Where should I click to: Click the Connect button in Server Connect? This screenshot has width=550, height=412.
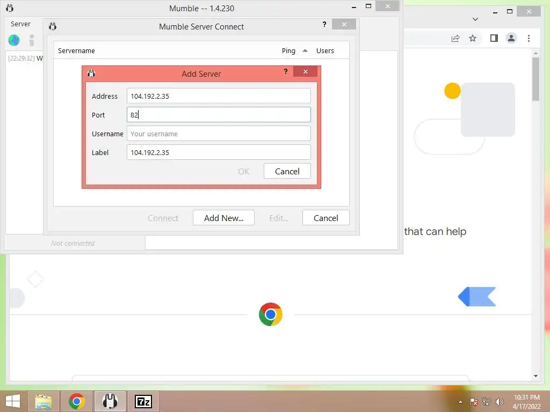[163, 218]
